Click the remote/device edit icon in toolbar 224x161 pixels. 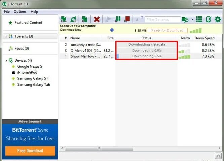[x=209, y=19]
